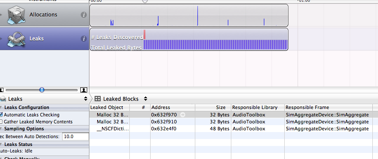The width and height of the screenshot is (378, 159).
Task: Collapse the Sampling Options section
Action: pos(1,129)
